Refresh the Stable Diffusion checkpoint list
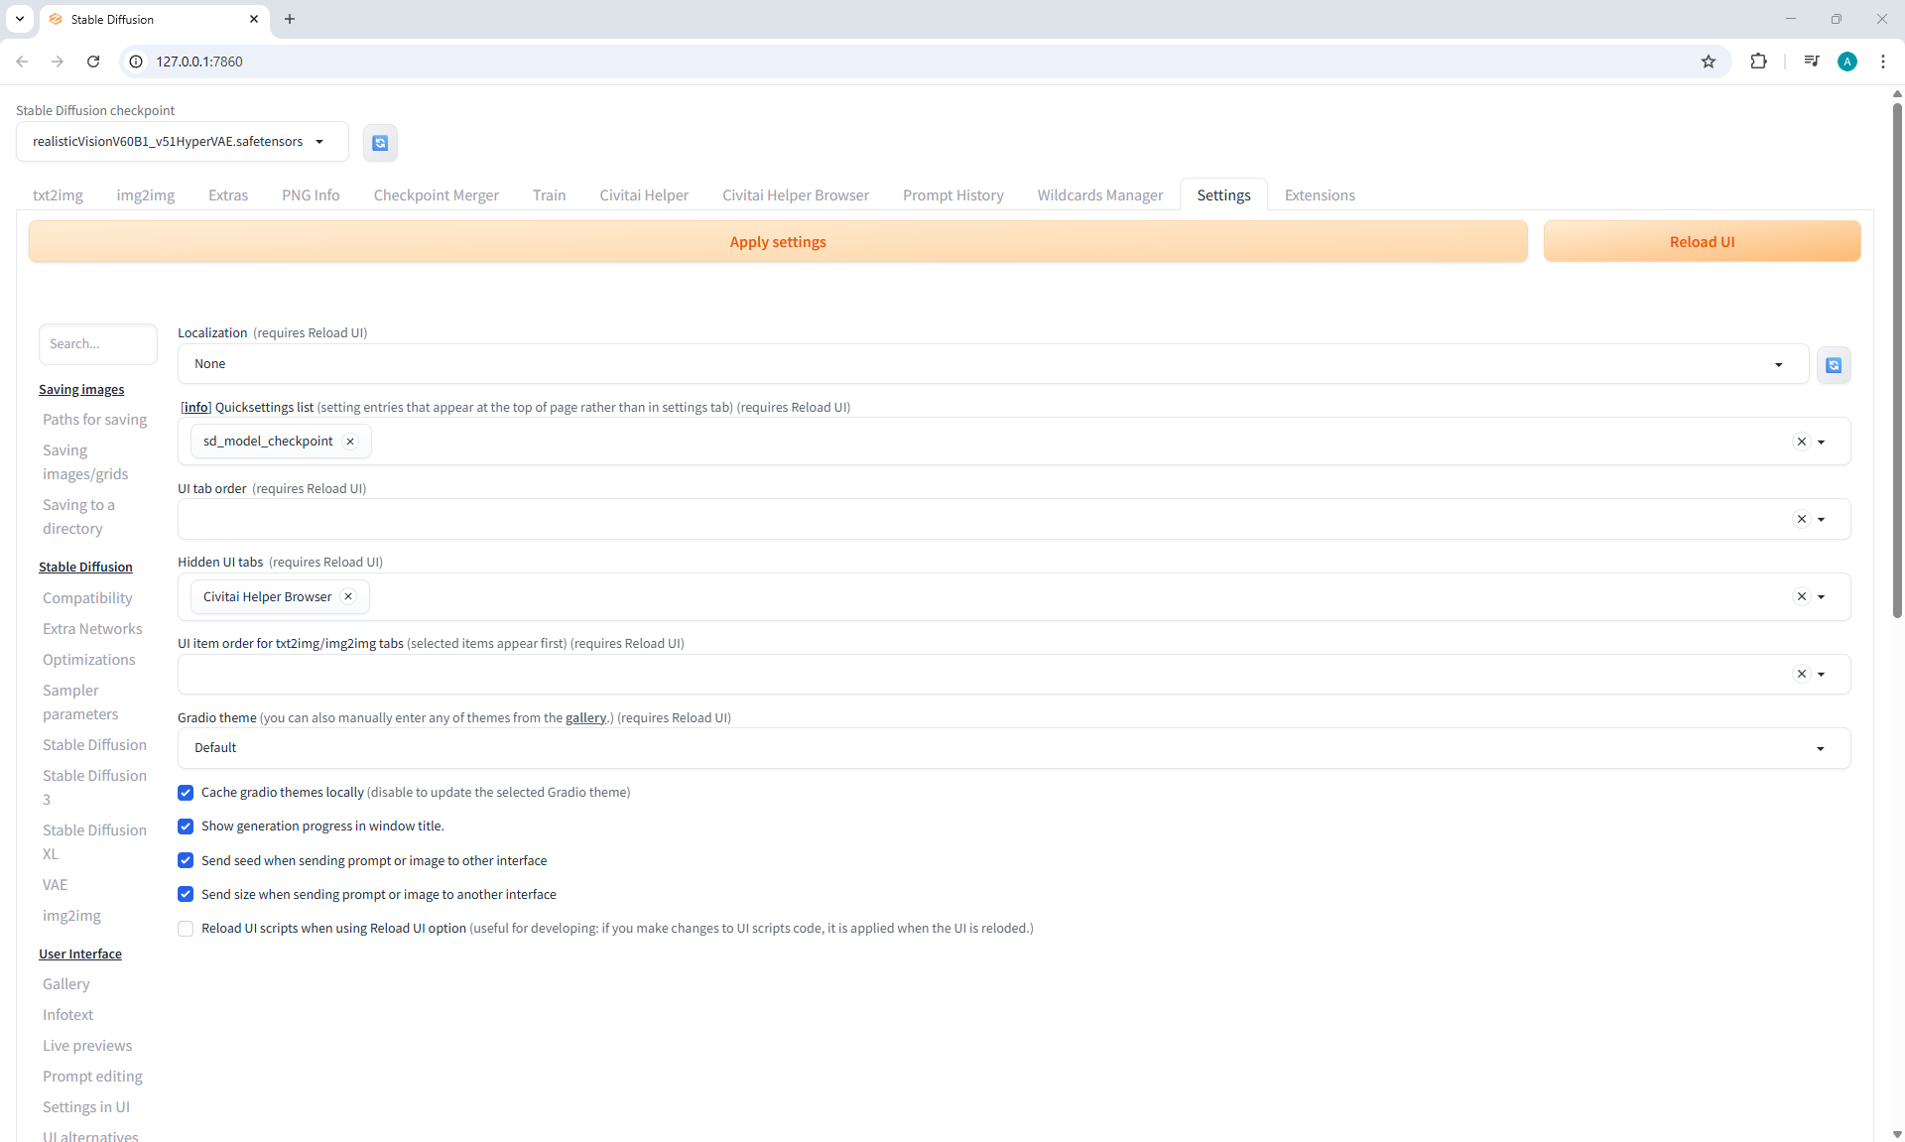The width and height of the screenshot is (1905, 1142). click(x=380, y=143)
